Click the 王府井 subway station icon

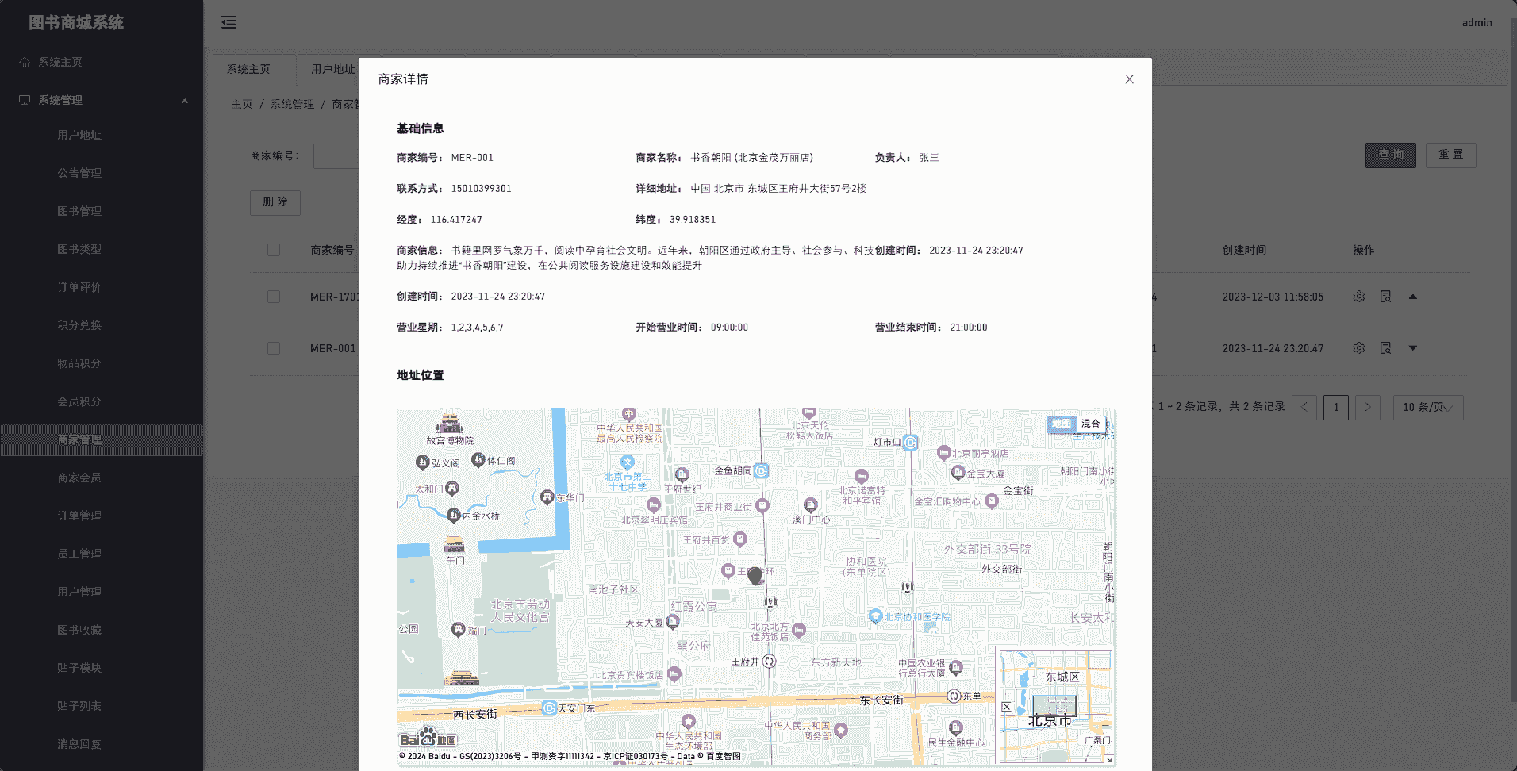[769, 661]
